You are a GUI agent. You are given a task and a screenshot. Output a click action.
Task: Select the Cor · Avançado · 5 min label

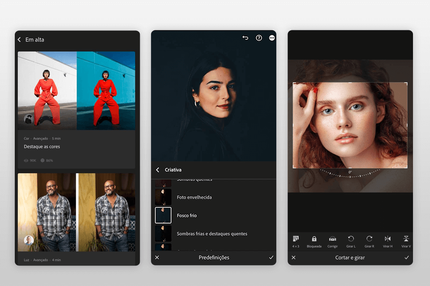pyautogui.click(x=42, y=138)
